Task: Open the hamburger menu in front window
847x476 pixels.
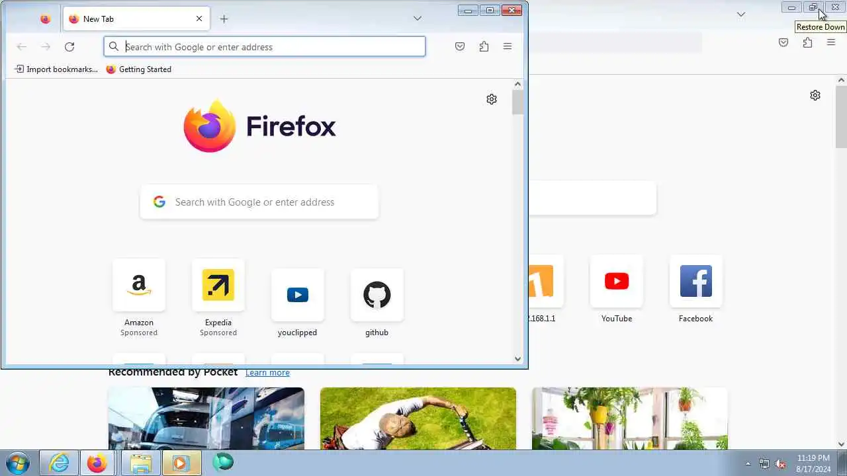Action: [508, 46]
